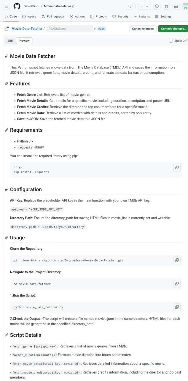Click the Commit changes button
The width and height of the screenshot is (188, 381).
click(x=173, y=29)
